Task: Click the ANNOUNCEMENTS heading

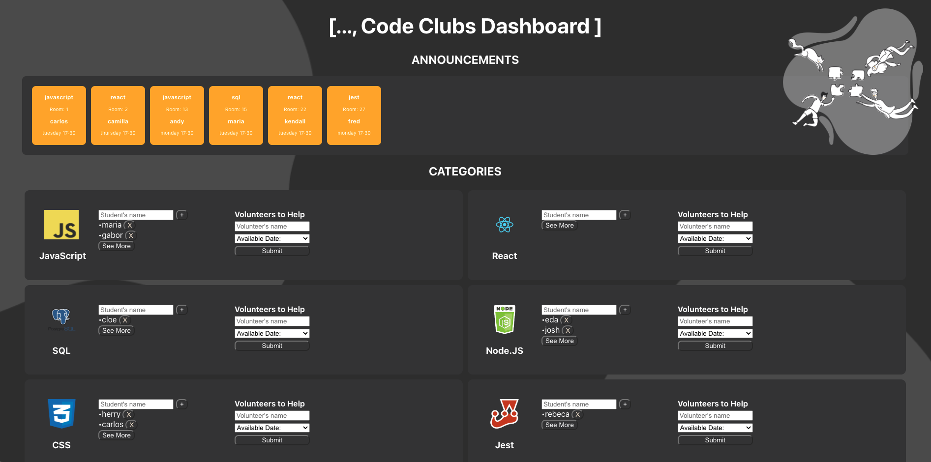Action: [465, 60]
